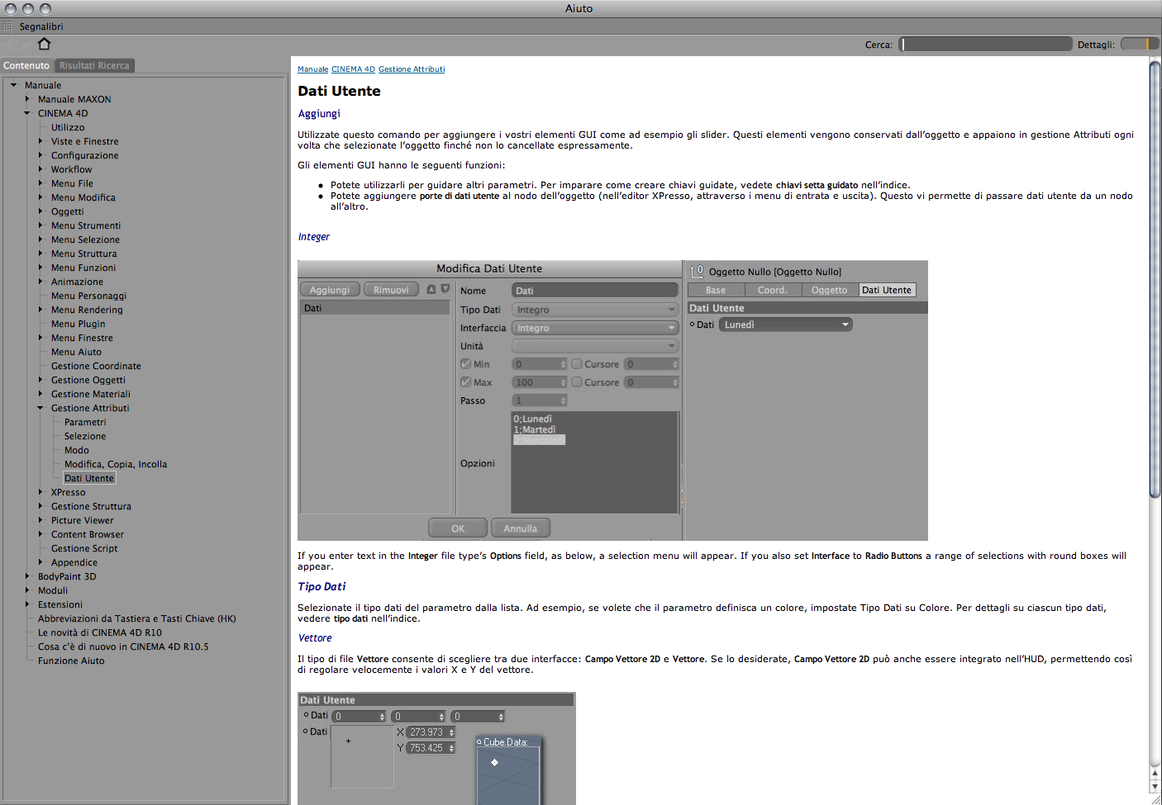Adjust the Dettagli slider

pos(1140,44)
